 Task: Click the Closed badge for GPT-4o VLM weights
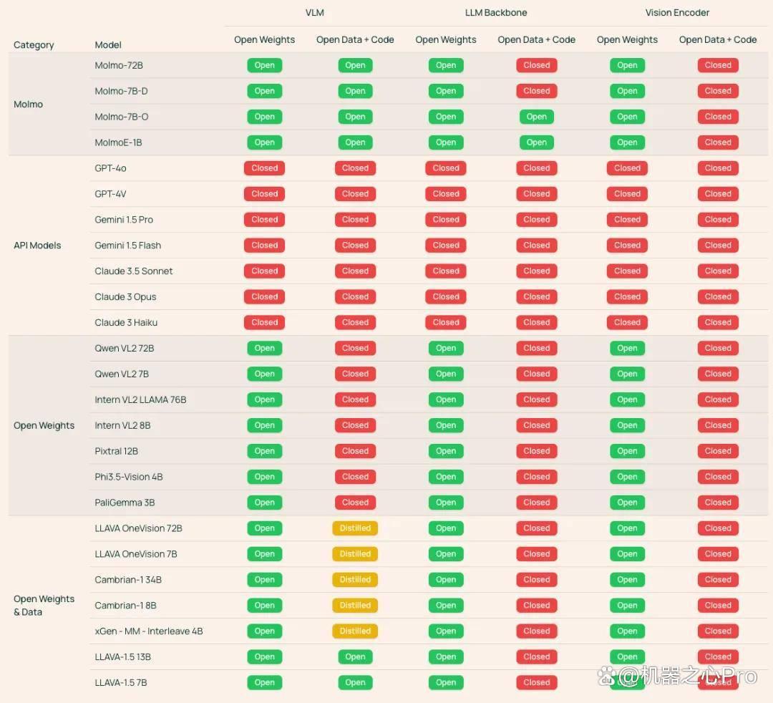click(264, 168)
